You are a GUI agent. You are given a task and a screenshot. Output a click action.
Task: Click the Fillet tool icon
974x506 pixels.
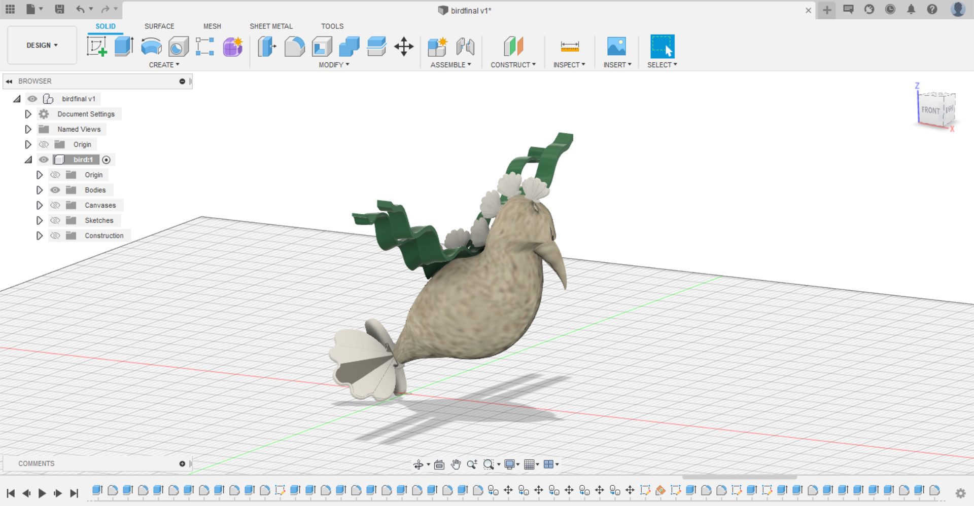tap(294, 47)
